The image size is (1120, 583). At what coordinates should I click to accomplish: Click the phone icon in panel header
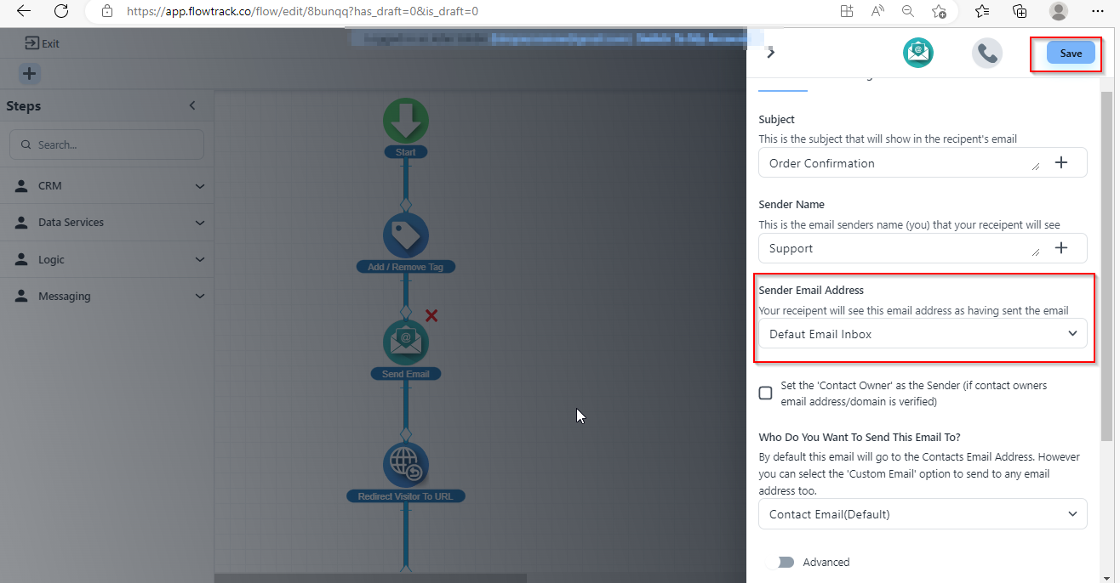tap(987, 54)
